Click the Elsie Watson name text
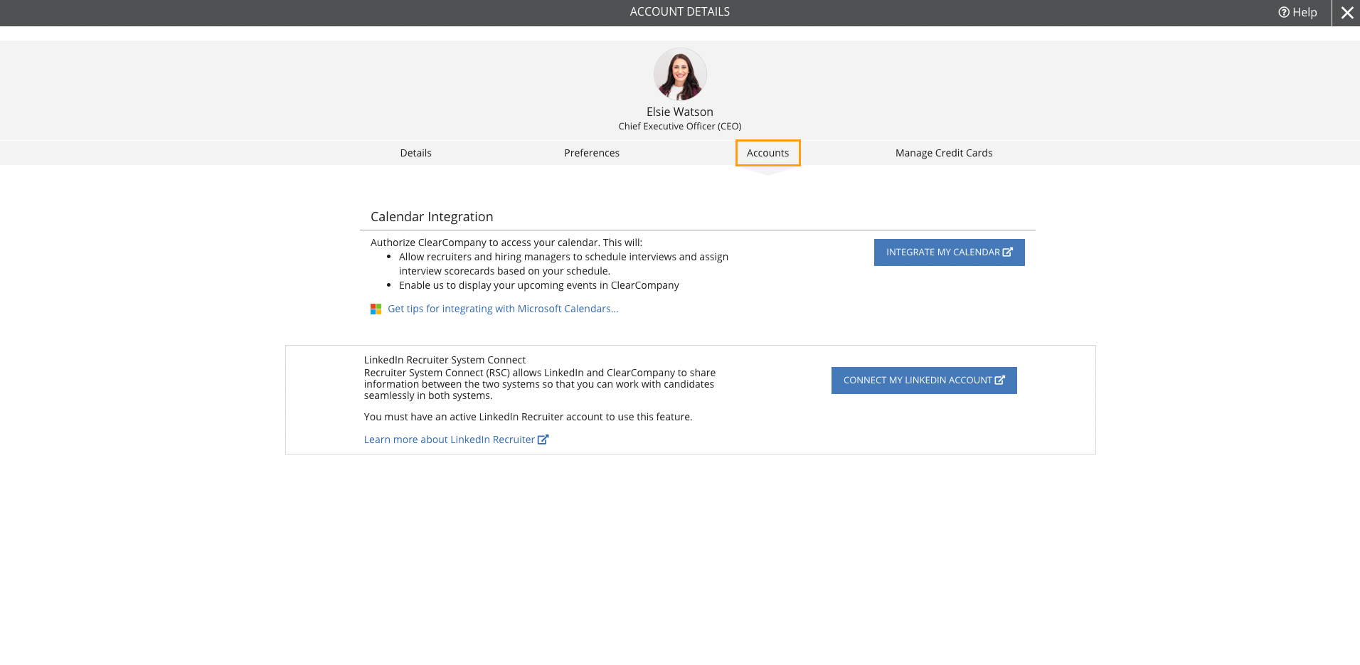 tap(680, 112)
